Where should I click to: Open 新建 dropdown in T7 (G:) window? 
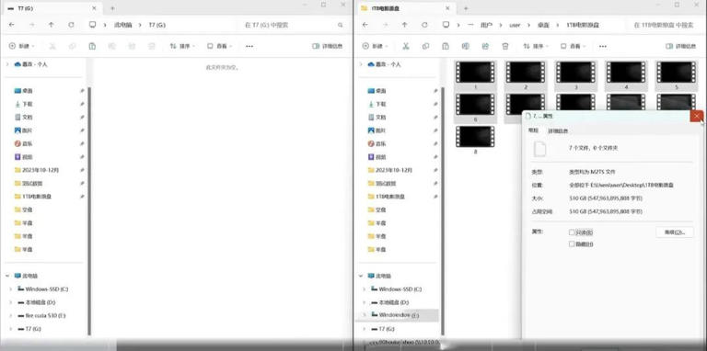point(21,46)
